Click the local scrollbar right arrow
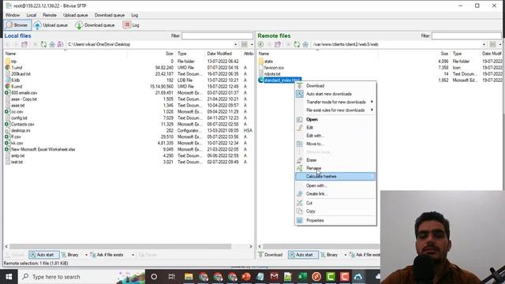Screen dimensions: 505x284 [251, 246]
